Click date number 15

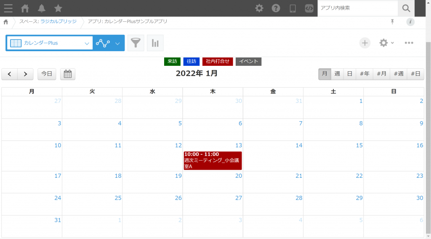(x=359, y=145)
